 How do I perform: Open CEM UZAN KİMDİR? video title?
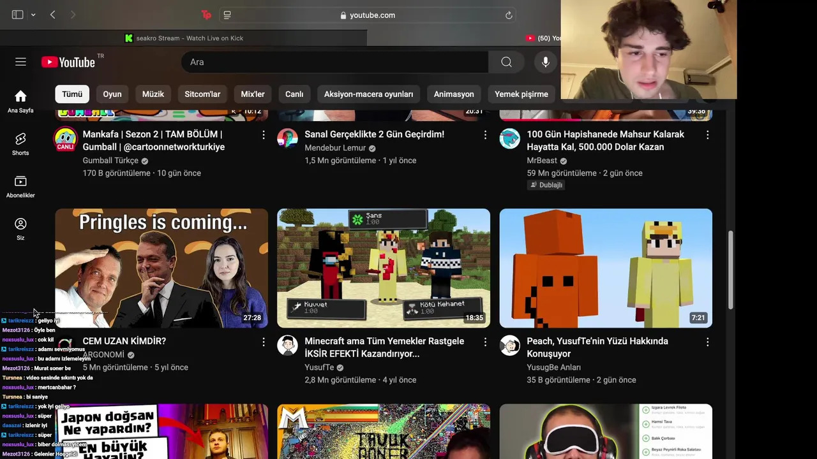pyautogui.click(x=124, y=341)
